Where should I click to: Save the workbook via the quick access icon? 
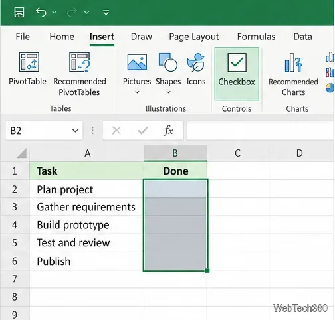19,12
